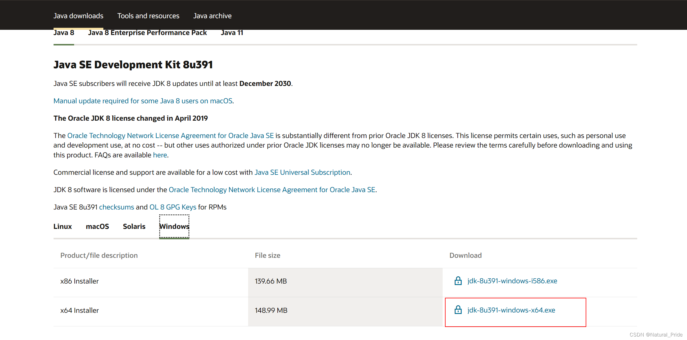687x340 pixels.
Task: Open the OL 8 GPG Keys link
Action: pos(173,207)
